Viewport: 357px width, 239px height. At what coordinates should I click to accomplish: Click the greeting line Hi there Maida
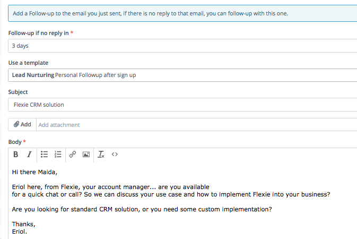(34, 172)
